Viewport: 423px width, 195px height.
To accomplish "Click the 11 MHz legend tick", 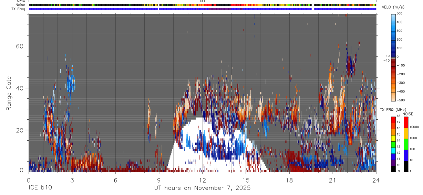I will coord(399,159).
